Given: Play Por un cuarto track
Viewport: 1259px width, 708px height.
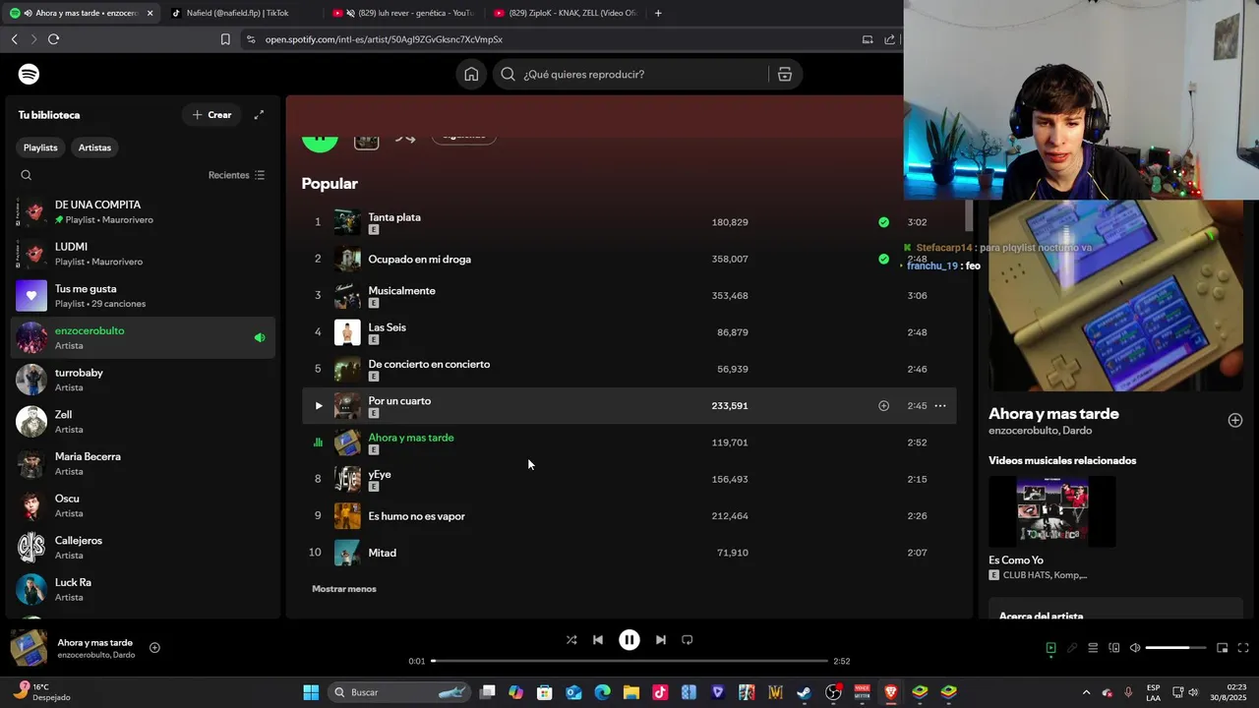Looking at the screenshot, I should tap(319, 406).
